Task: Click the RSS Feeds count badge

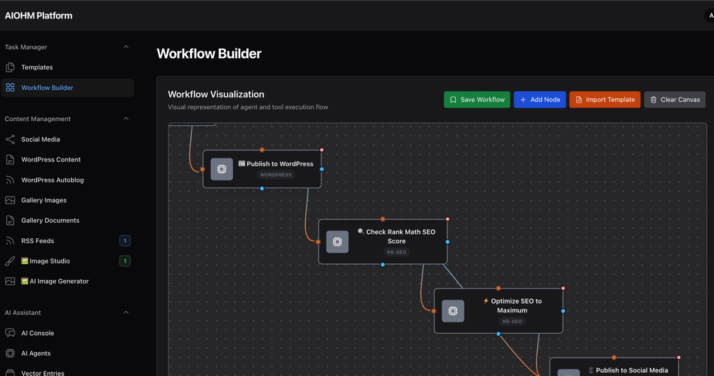Action: [125, 241]
